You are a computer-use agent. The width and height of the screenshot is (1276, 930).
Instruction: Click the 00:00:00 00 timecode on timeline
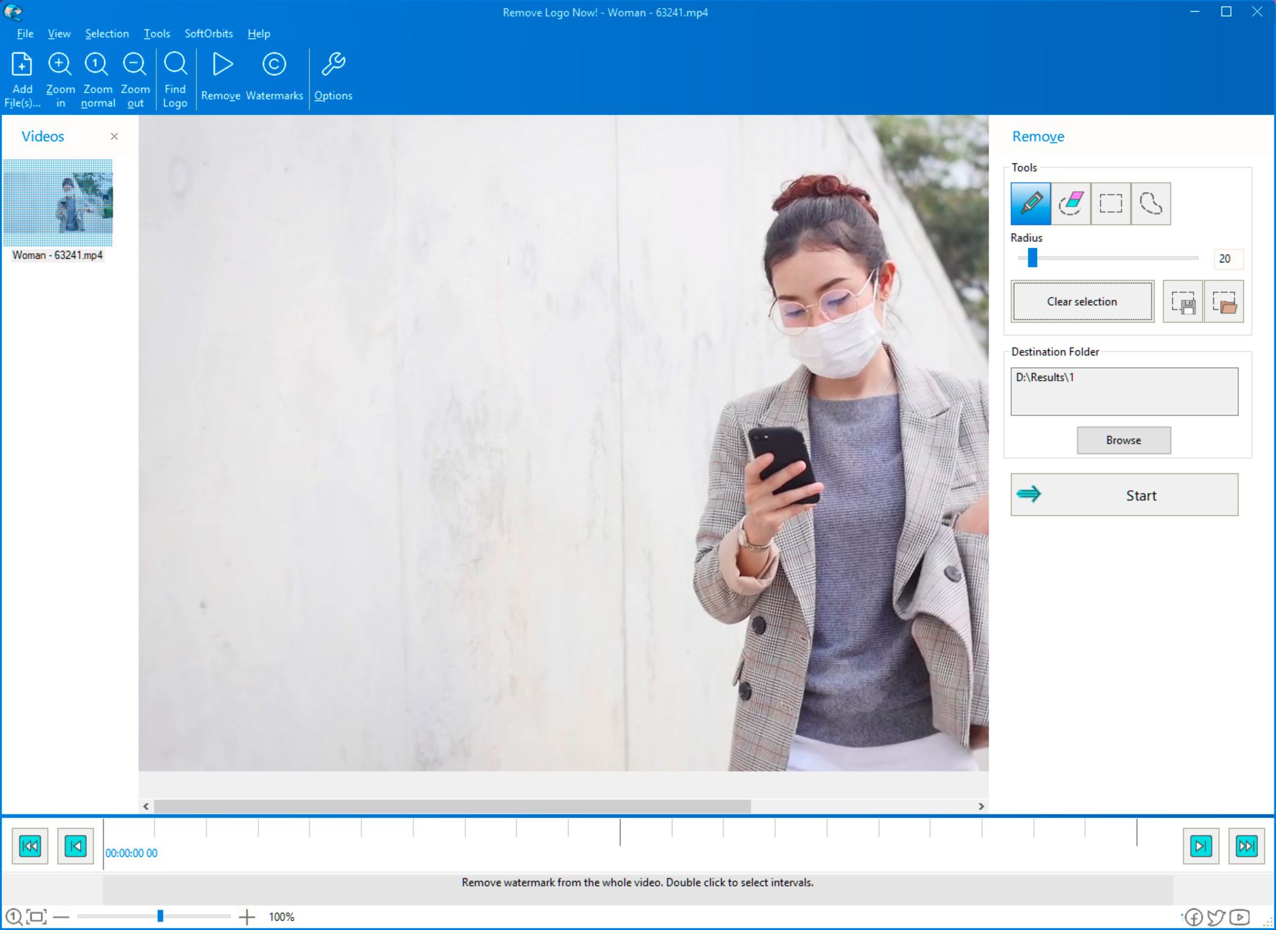[131, 853]
